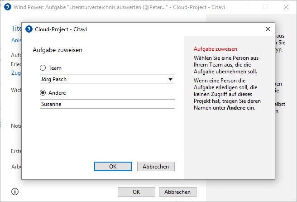Open the team member combo box
The image size is (297, 202).
coord(107,79)
